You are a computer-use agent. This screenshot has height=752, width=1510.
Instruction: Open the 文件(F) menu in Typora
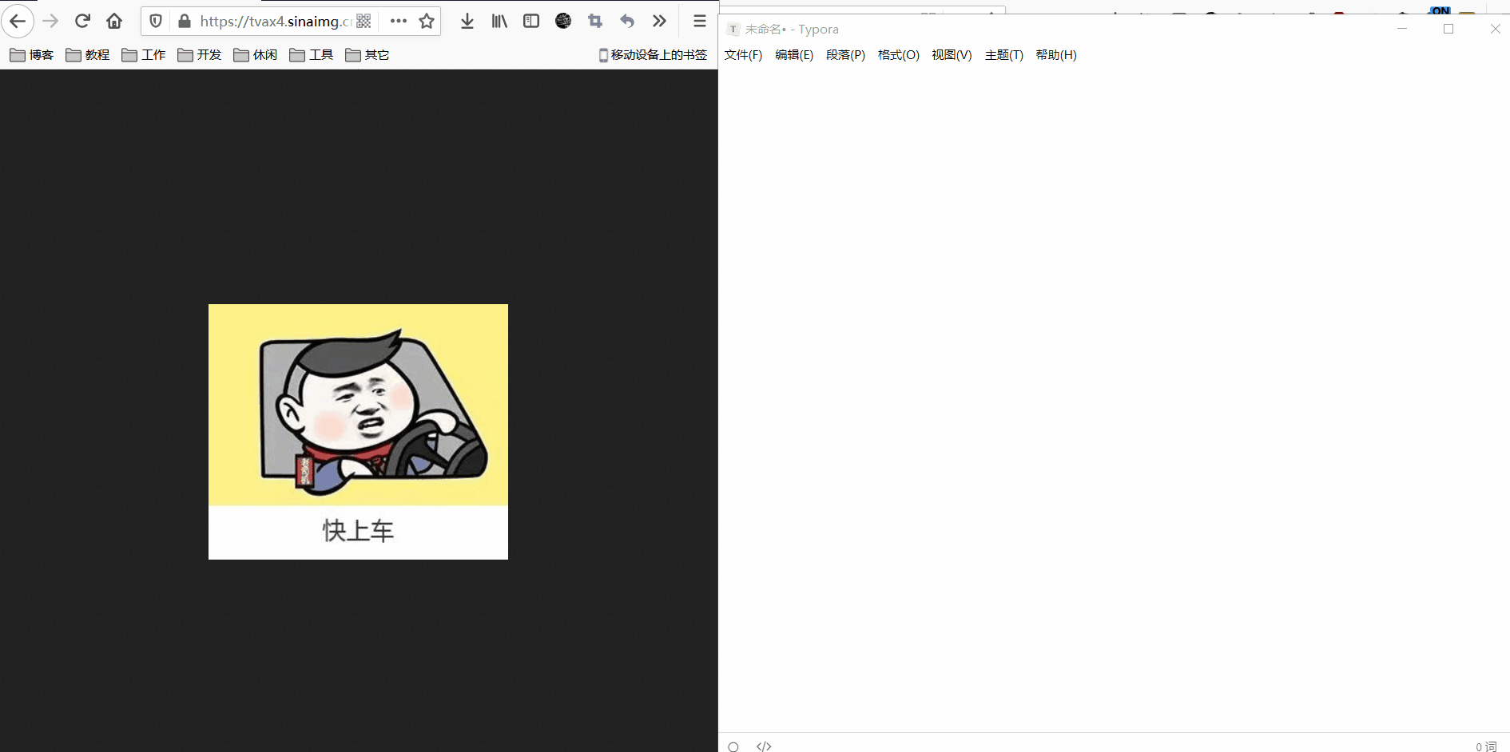point(742,55)
